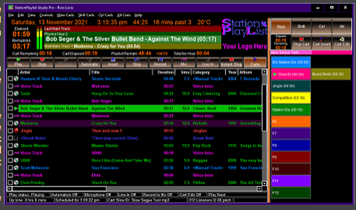This screenshot has width=356, height=210.
Task: Click the StationPlaylist app icon in title bar
Action: click(11, 7)
